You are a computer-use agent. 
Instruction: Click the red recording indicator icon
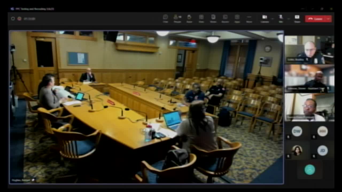[19, 19]
